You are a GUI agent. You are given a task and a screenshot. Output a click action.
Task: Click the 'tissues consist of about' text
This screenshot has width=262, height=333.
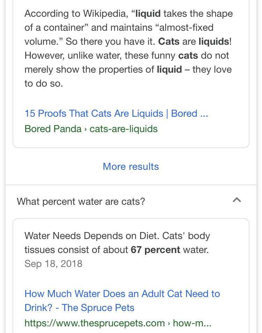pyautogui.click(x=76, y=250)
